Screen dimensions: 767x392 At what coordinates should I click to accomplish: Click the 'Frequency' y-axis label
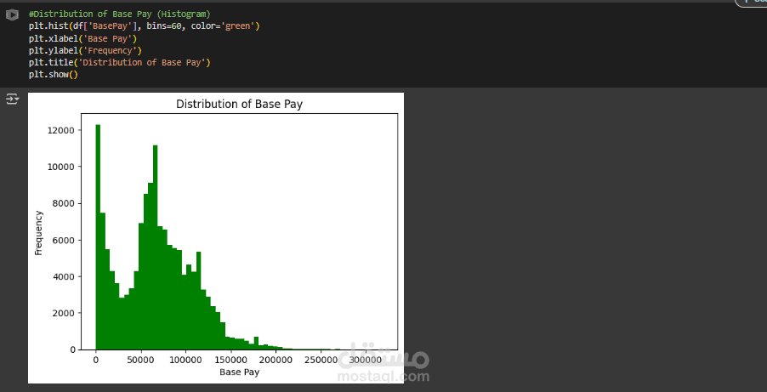pyautogui.click(x=38, y=232)
